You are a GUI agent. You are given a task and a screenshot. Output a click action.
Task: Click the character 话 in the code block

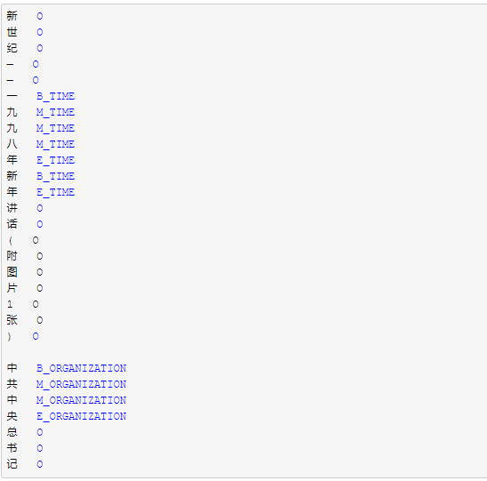12,224
